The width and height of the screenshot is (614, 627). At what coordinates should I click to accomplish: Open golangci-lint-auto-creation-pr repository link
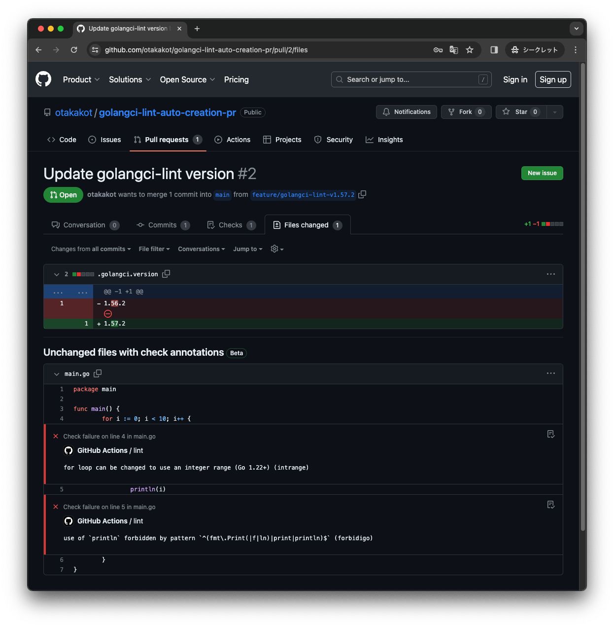(x=168, y=112)
